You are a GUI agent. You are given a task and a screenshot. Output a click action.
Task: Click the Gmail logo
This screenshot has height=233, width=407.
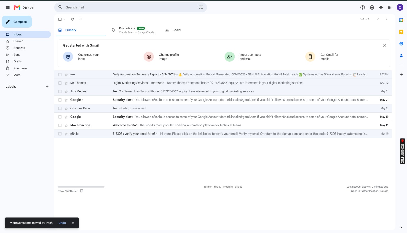[24, 7]
